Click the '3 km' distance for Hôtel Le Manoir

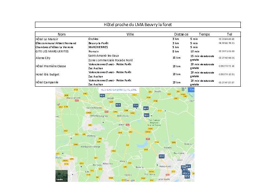(176, 39)
